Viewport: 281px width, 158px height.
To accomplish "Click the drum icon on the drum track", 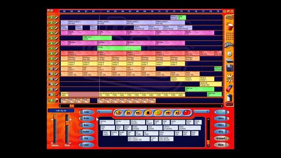I will (x=57, y=101).
